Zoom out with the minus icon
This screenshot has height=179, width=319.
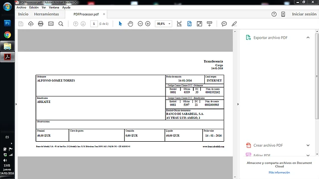(x=140, y=24)
